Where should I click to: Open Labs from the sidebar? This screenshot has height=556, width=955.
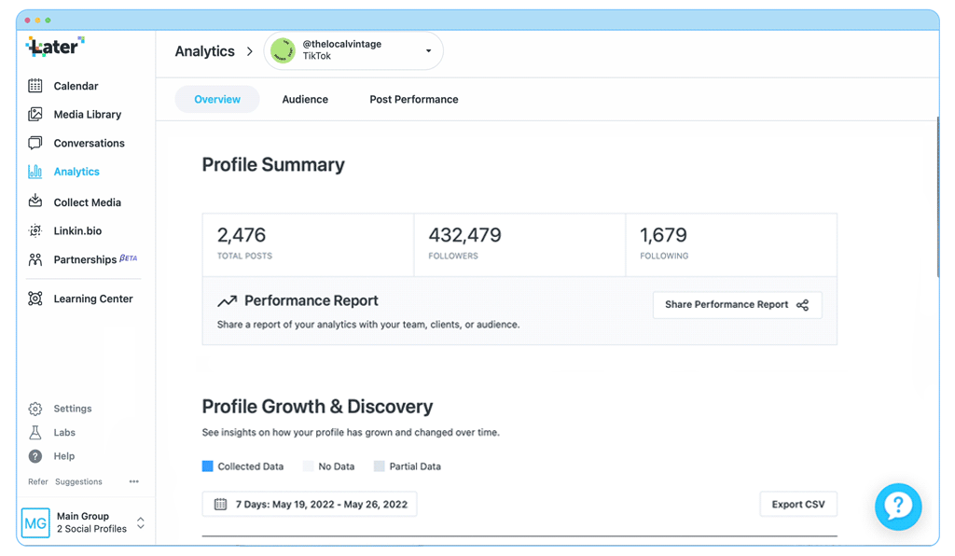[x=64, y=432]
